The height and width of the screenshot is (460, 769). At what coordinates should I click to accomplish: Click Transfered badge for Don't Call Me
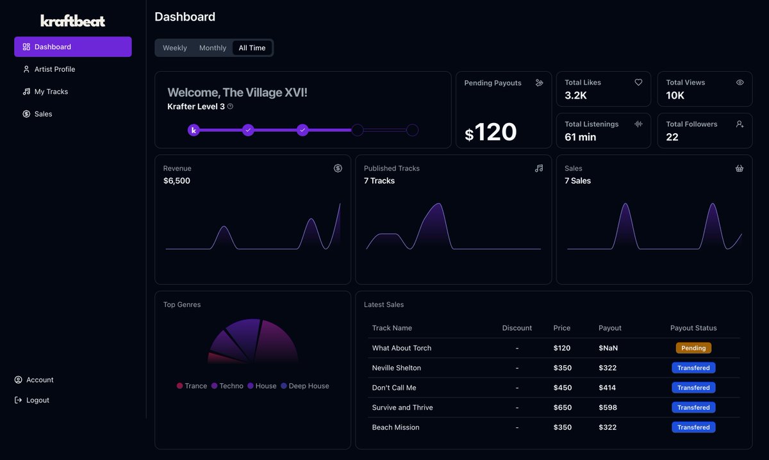click(693, 388)
